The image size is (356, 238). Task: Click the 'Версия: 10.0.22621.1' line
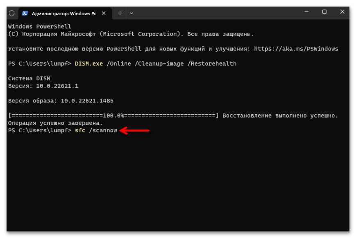pos(43,86)
